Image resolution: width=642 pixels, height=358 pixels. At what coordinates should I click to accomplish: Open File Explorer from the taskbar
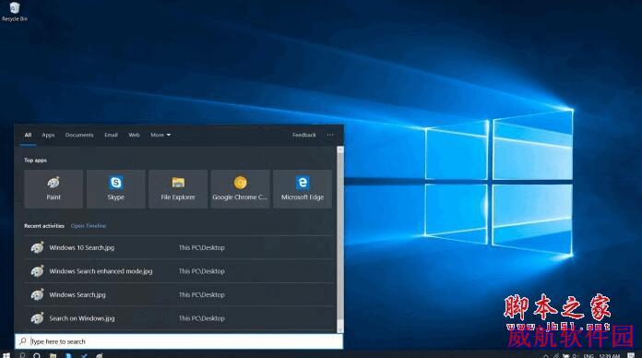point(53,355)
